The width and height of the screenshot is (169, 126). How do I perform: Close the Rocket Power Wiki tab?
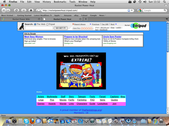pos(39,19)
